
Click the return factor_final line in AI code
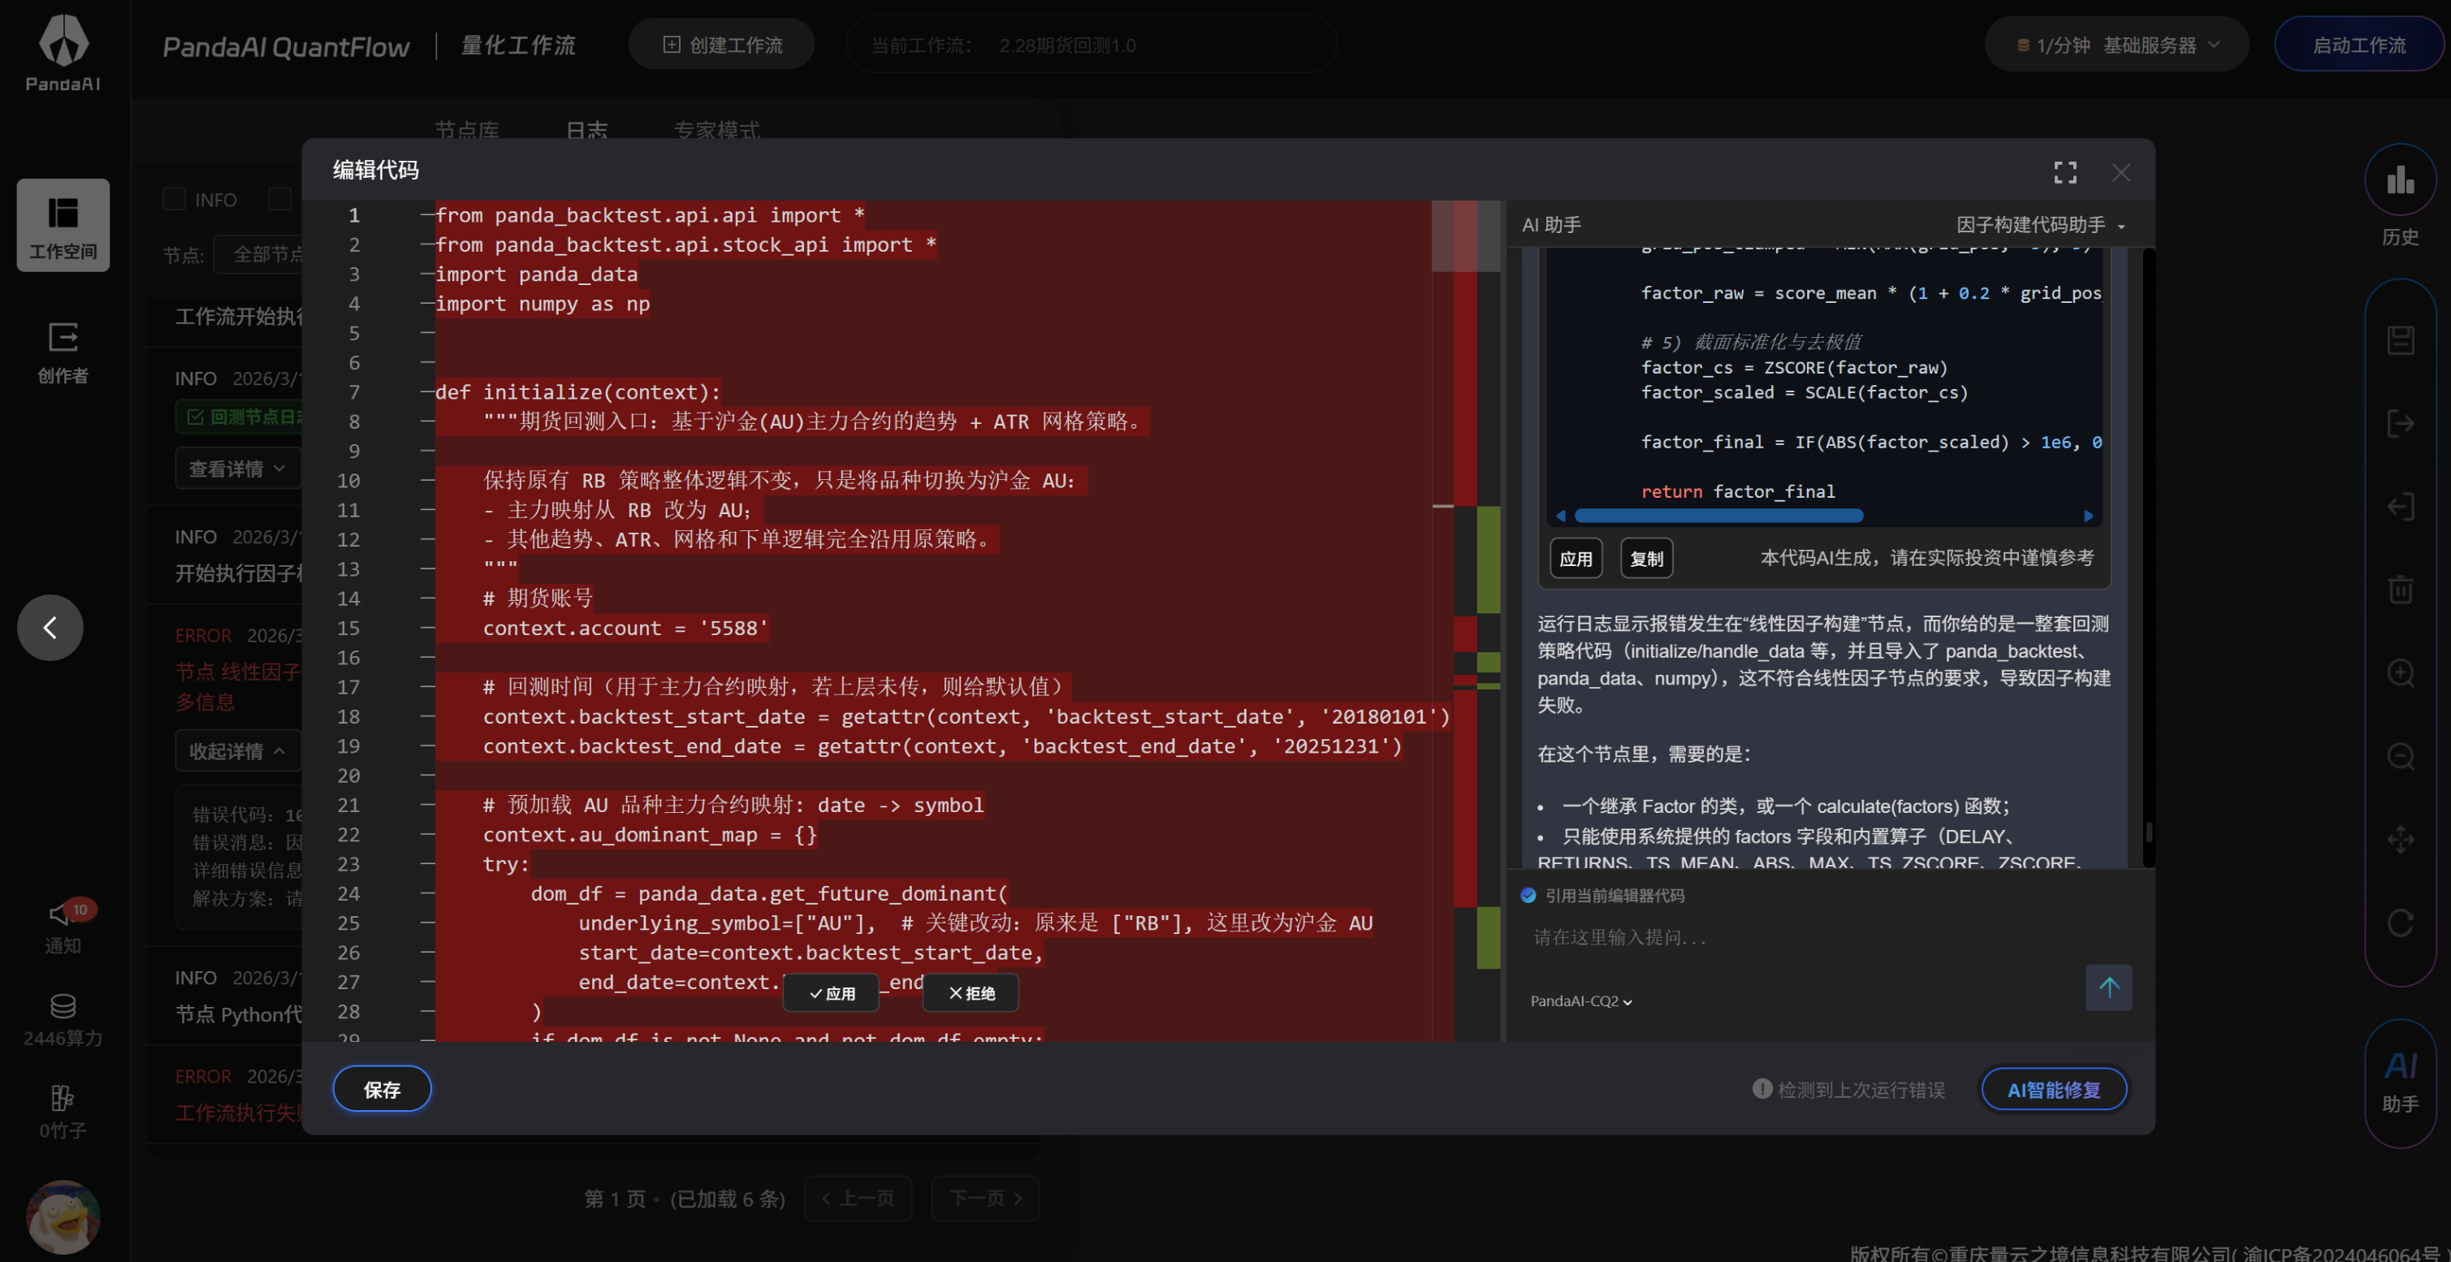point(1737,491)
